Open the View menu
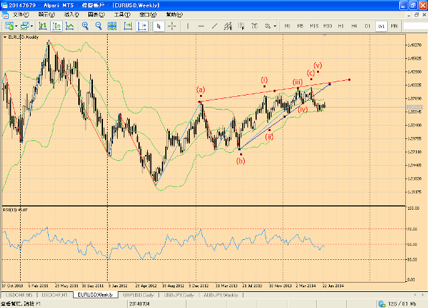This screenshot has height=308, width=428. pyautogui.click(x=46, y=15)
